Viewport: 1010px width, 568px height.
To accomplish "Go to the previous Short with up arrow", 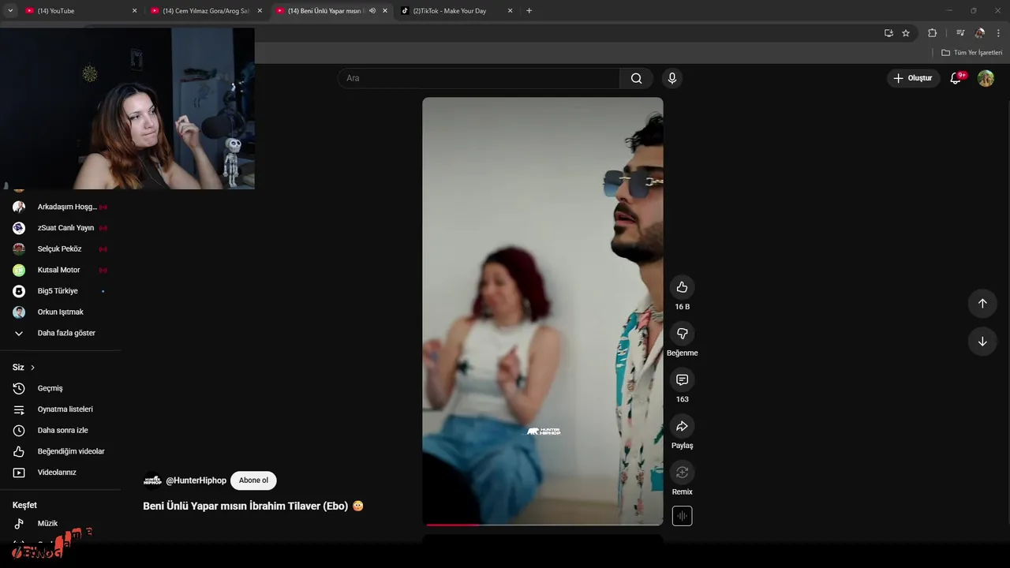I will tap(982, 304).
